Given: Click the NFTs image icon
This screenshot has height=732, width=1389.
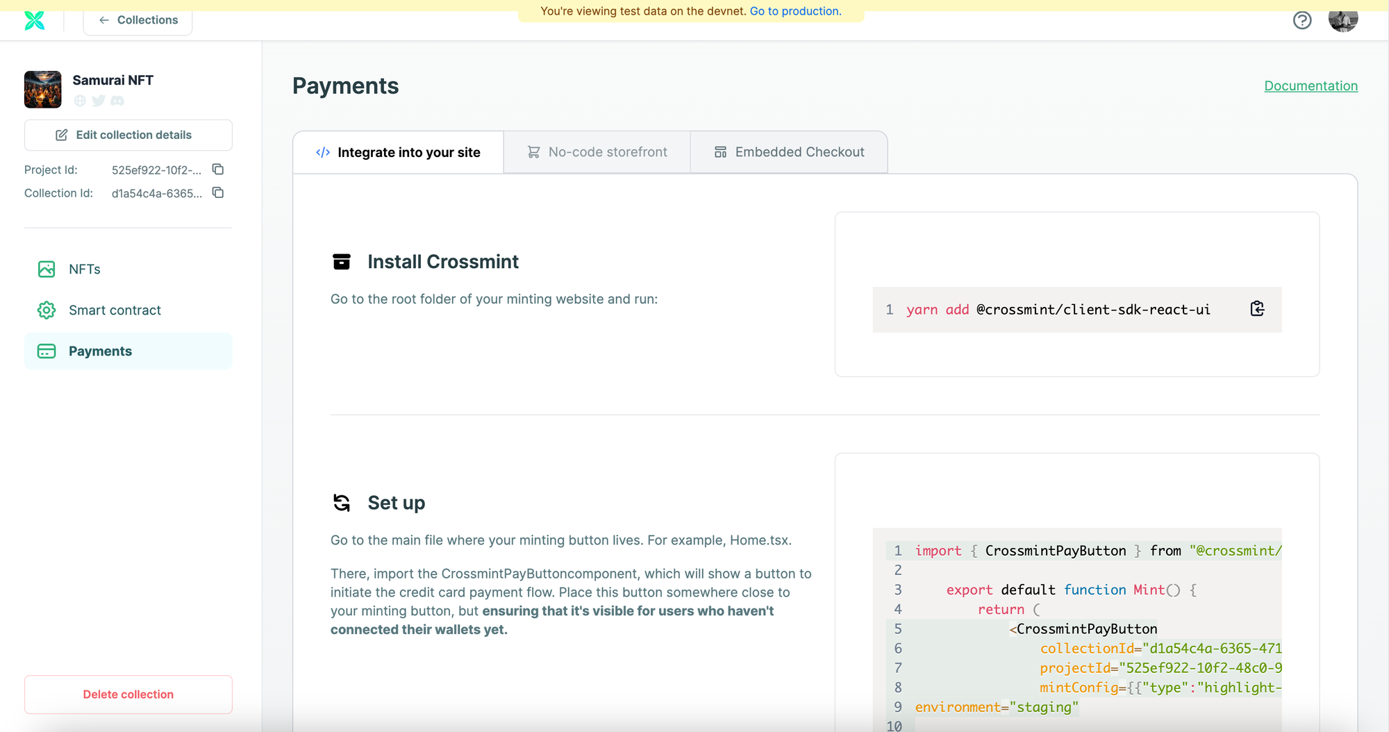Looking at the screenshot, I should (47, 269).
